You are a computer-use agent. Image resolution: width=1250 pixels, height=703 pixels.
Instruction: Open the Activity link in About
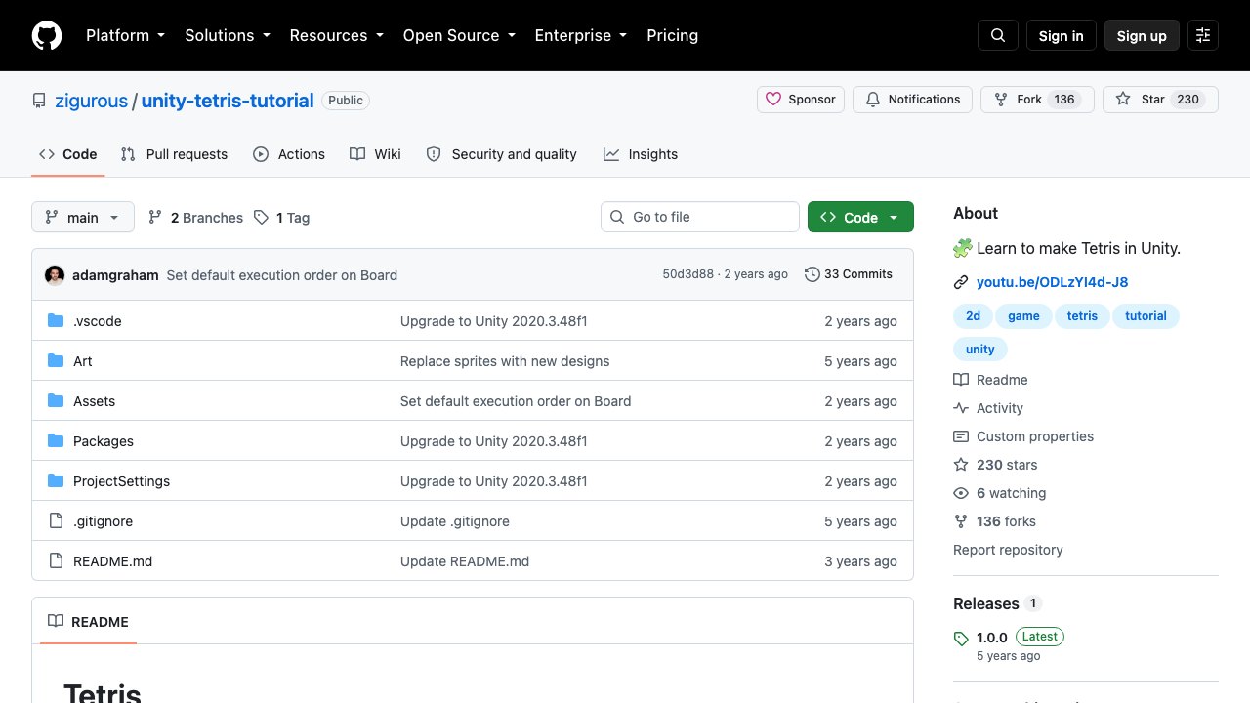coord(988,408)
